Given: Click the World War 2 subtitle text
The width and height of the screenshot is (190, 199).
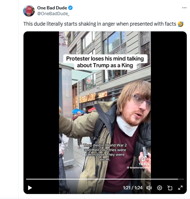Looking at the screenshot, I should point(105,152).
